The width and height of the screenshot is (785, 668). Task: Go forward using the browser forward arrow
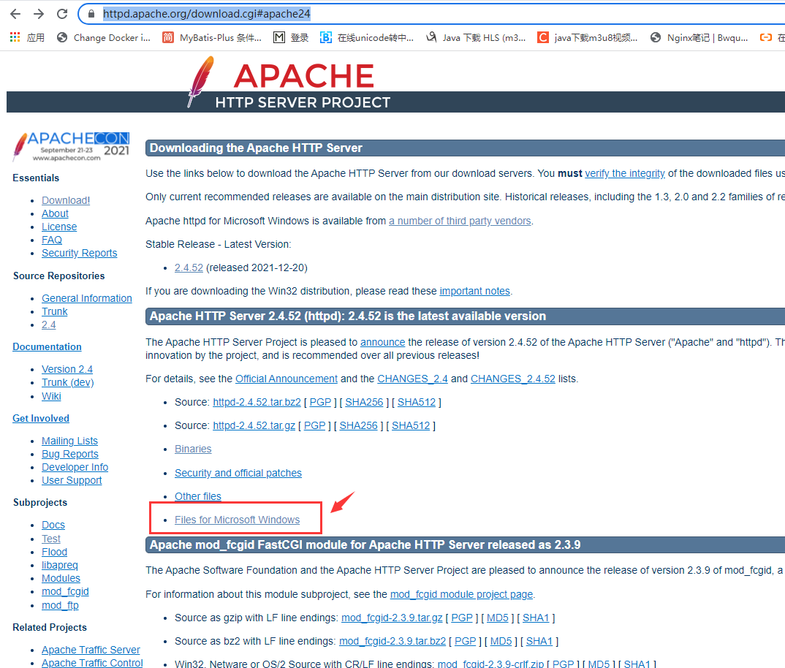[39, 14]
